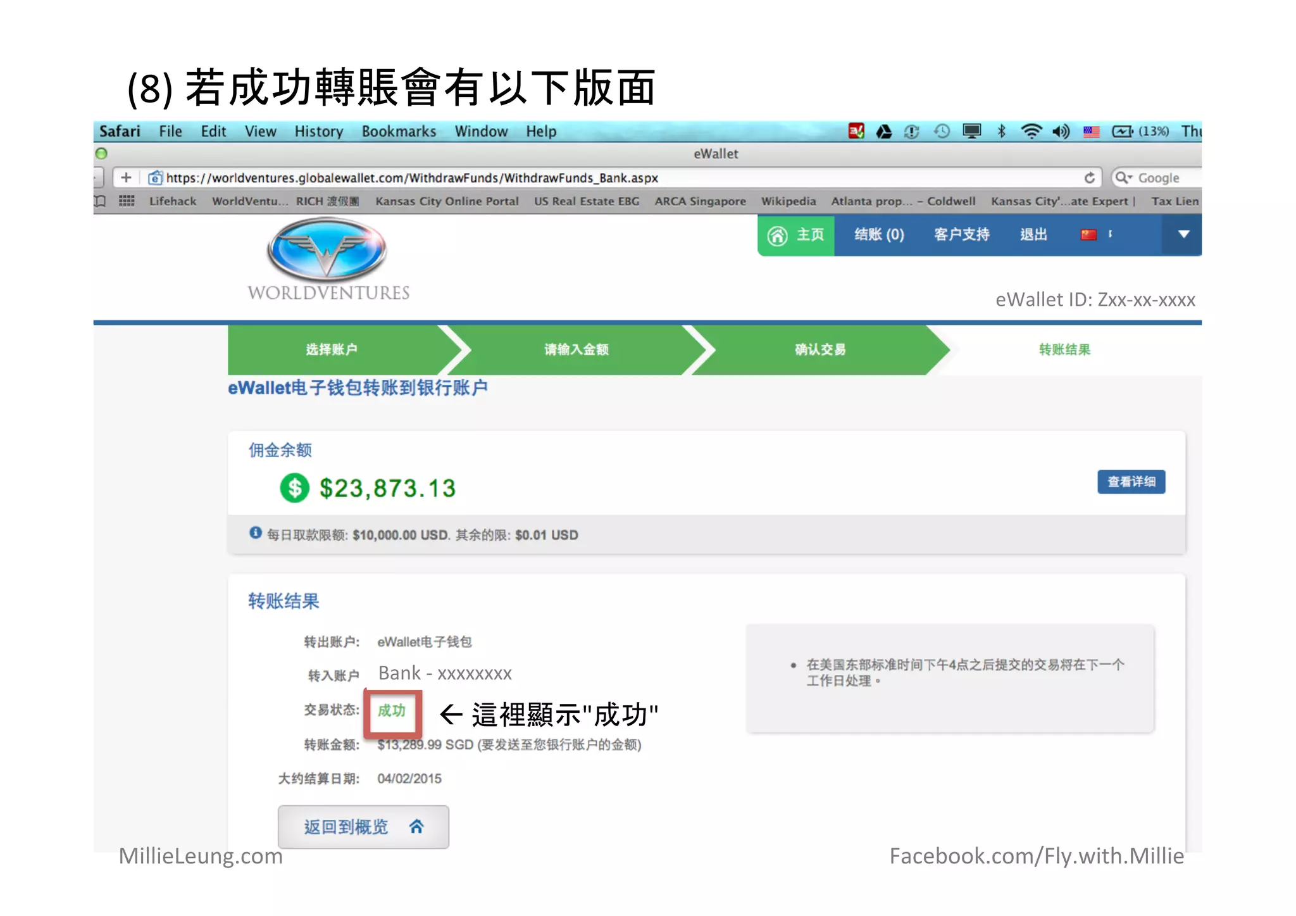This screenshot has height=916, width=1296.
Task: Open the Top Sites grid icon
Action: (x=127, y=201)
